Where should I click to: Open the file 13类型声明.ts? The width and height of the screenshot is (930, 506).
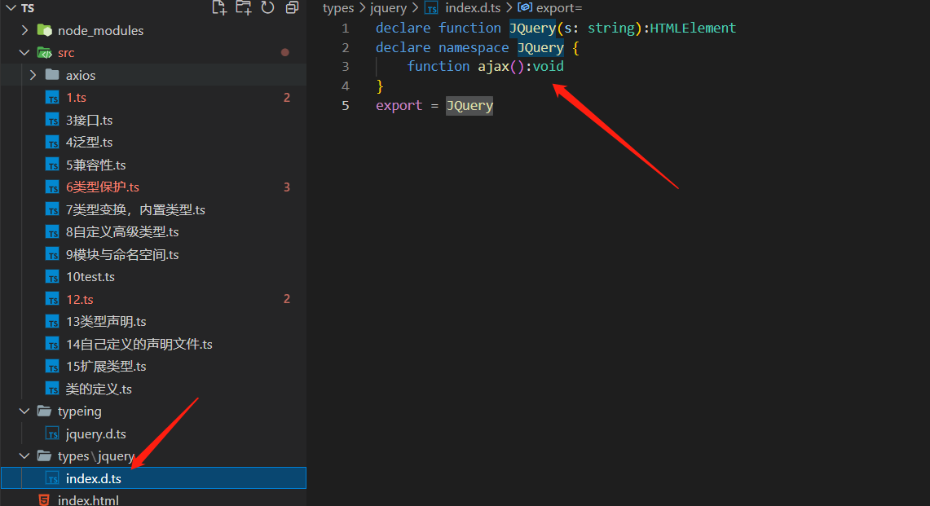coord(106,322)
